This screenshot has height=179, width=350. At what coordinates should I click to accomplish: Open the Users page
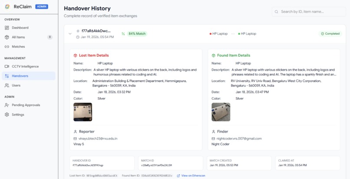[x=28, y=85]
